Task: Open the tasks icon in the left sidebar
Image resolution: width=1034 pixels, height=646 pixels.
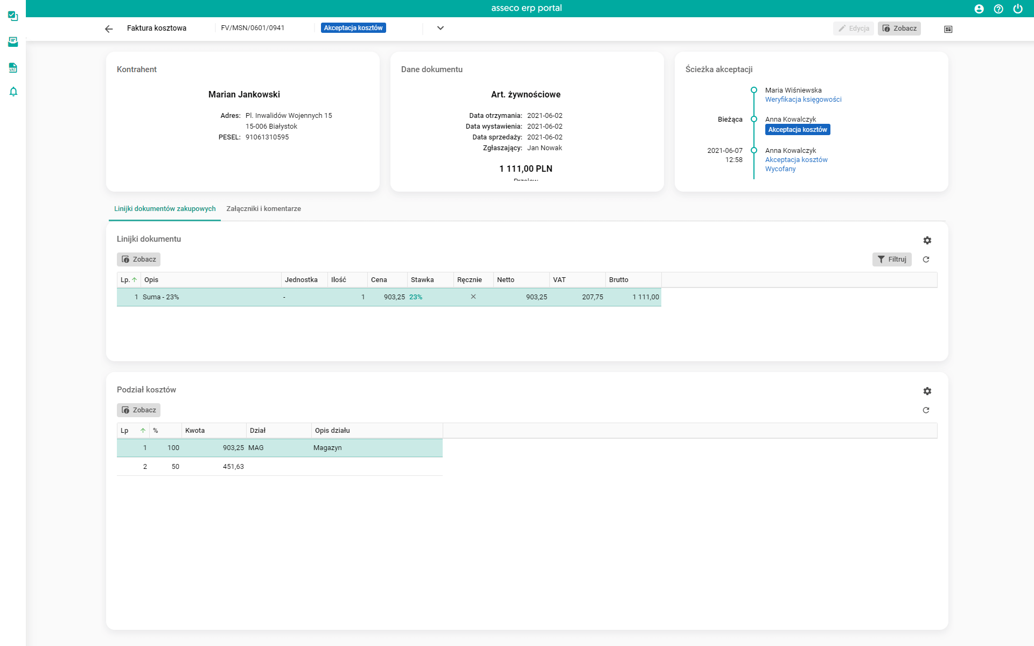Action: [x=13, y=16]
